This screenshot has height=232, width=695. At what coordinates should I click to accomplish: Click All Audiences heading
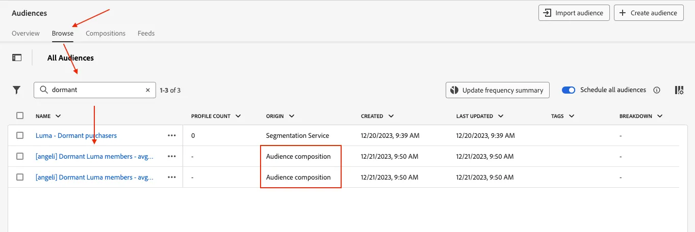[x=70, y=58]
